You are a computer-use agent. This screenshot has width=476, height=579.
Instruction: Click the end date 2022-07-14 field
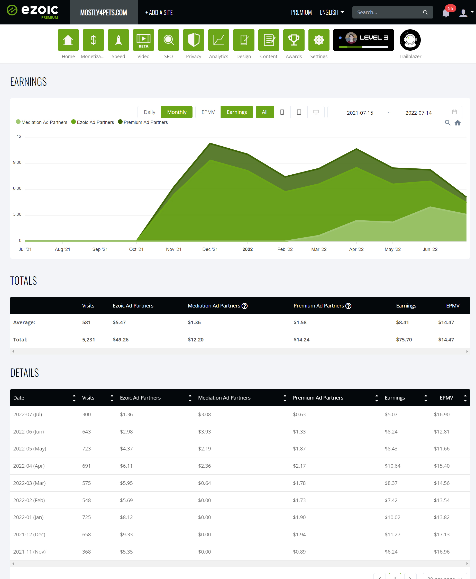click(x=418, y=113)
